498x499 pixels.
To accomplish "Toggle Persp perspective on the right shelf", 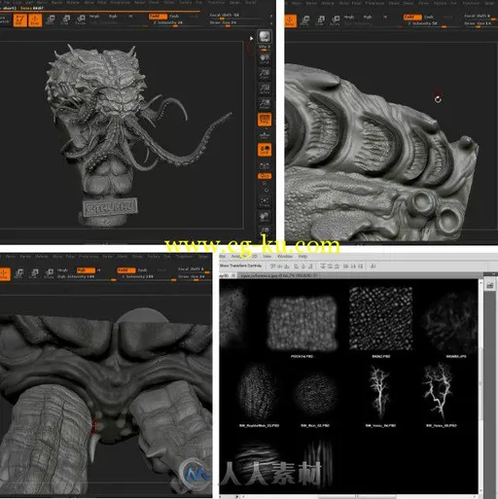I will pos(265,119).
